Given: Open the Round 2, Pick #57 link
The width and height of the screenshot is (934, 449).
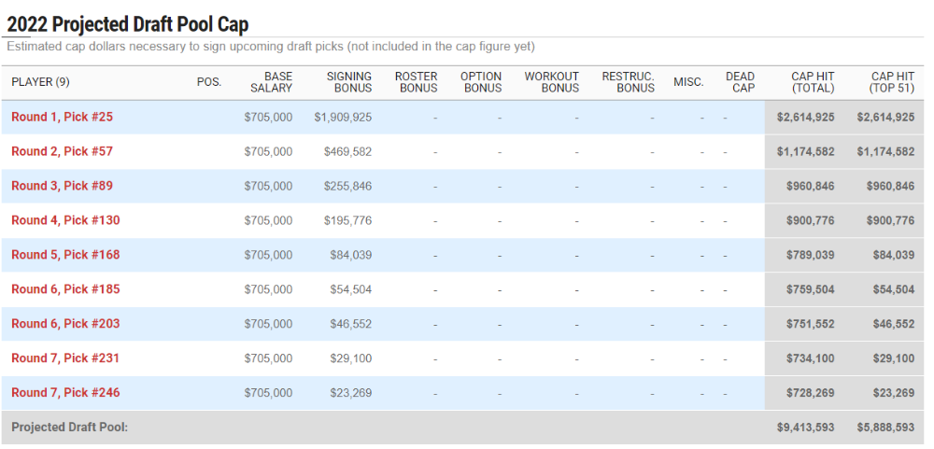Looking at the screenshot, I should click(62, 151).
